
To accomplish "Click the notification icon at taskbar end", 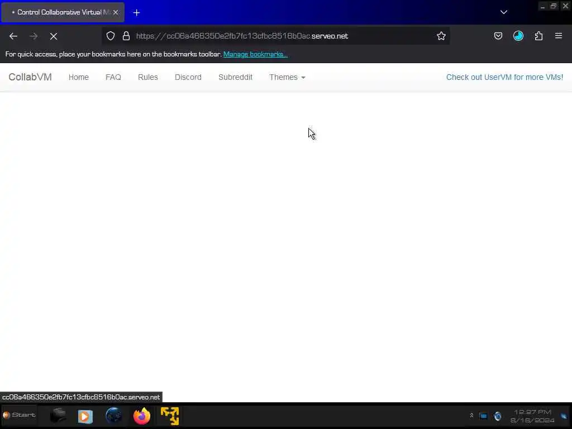I will pyautogui.click(x=564, y=416).
